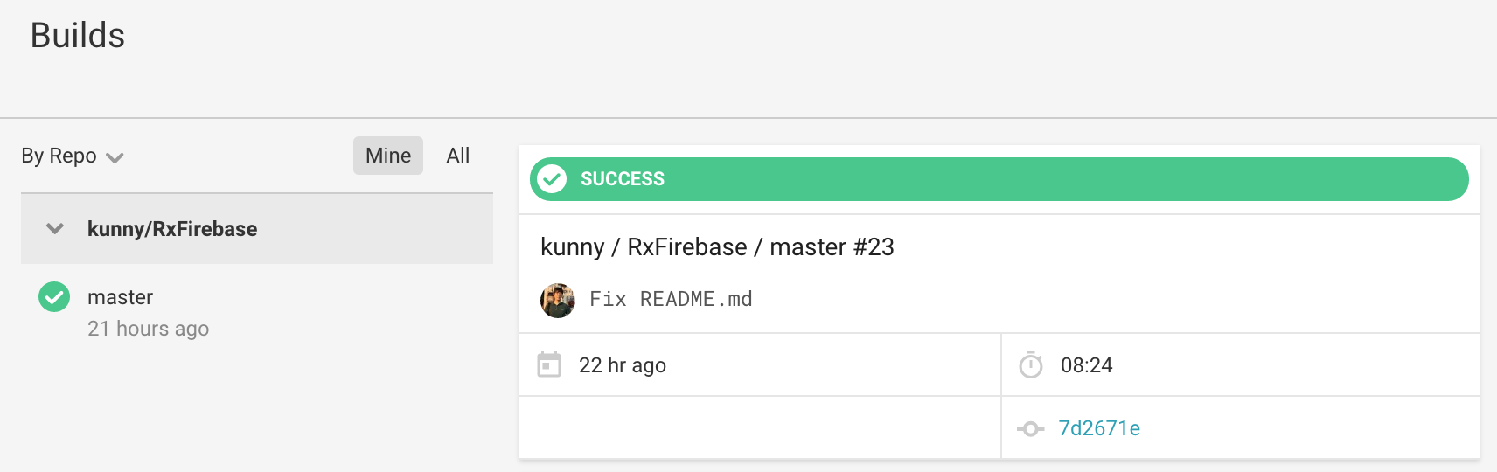Image resolution: width=1497 pixels, height=472 pixels.
Task: Show only my builds with Mine toggle
Action: [388, 156]
